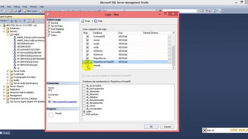Select the AEU server node in Object Explorer
This screenshot has width=248, height=139.
22,25
